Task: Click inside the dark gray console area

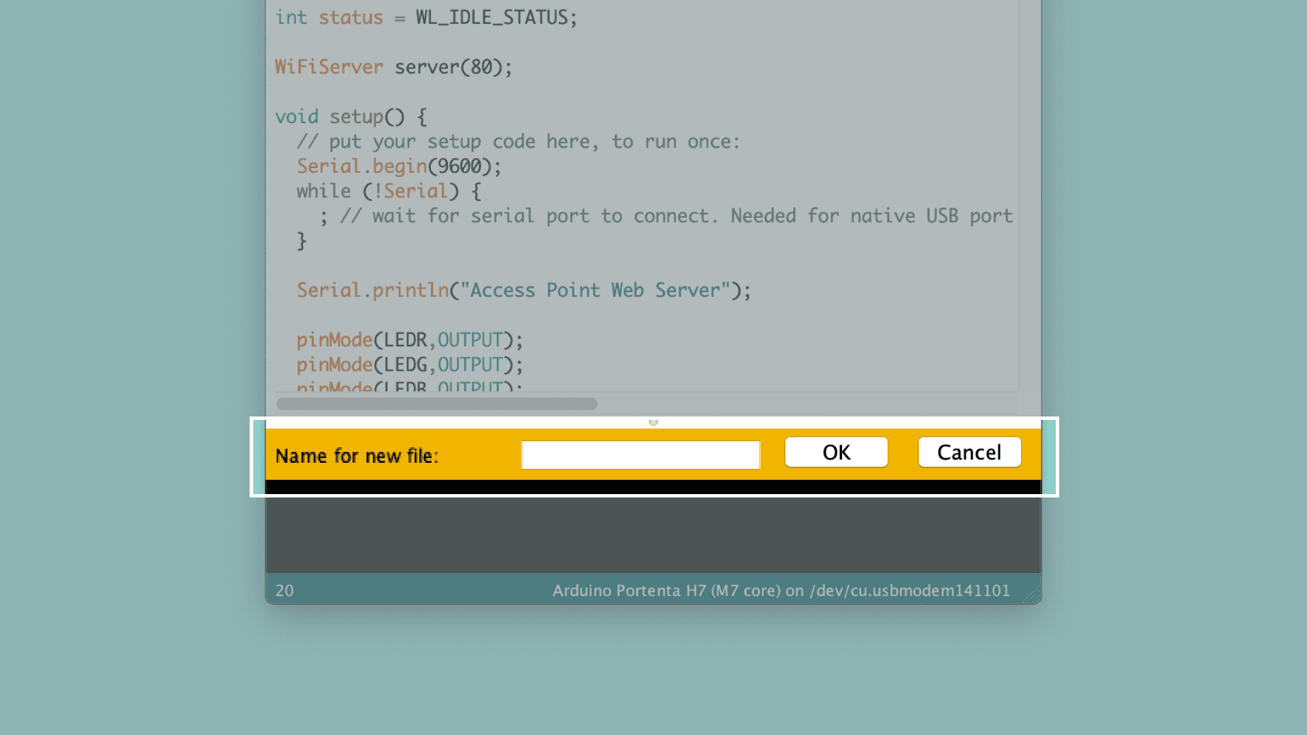Action: (x=652, y=534)
